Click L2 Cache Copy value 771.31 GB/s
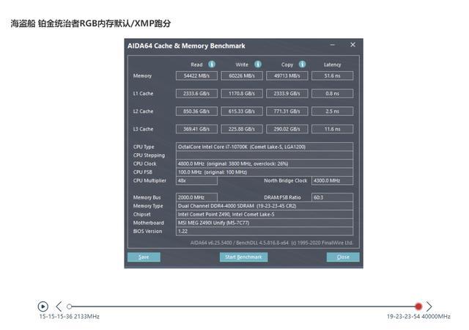The image size is (469, 330). (x=287, y=111)
